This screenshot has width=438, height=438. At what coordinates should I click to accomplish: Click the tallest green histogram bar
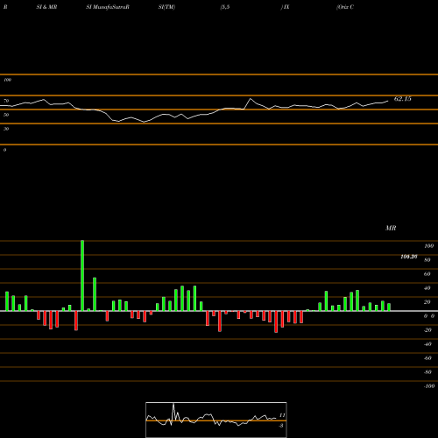pyautogui.click(x=82, y=276)
